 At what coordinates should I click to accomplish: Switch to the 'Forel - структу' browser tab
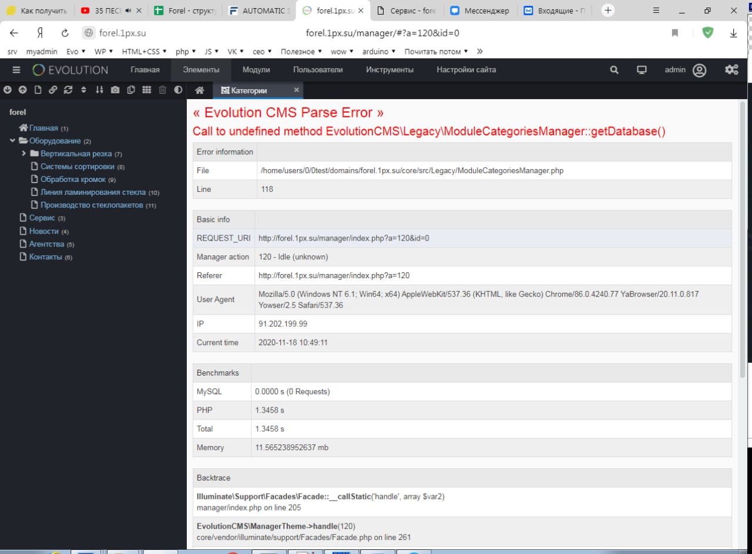tap(185, 11)
